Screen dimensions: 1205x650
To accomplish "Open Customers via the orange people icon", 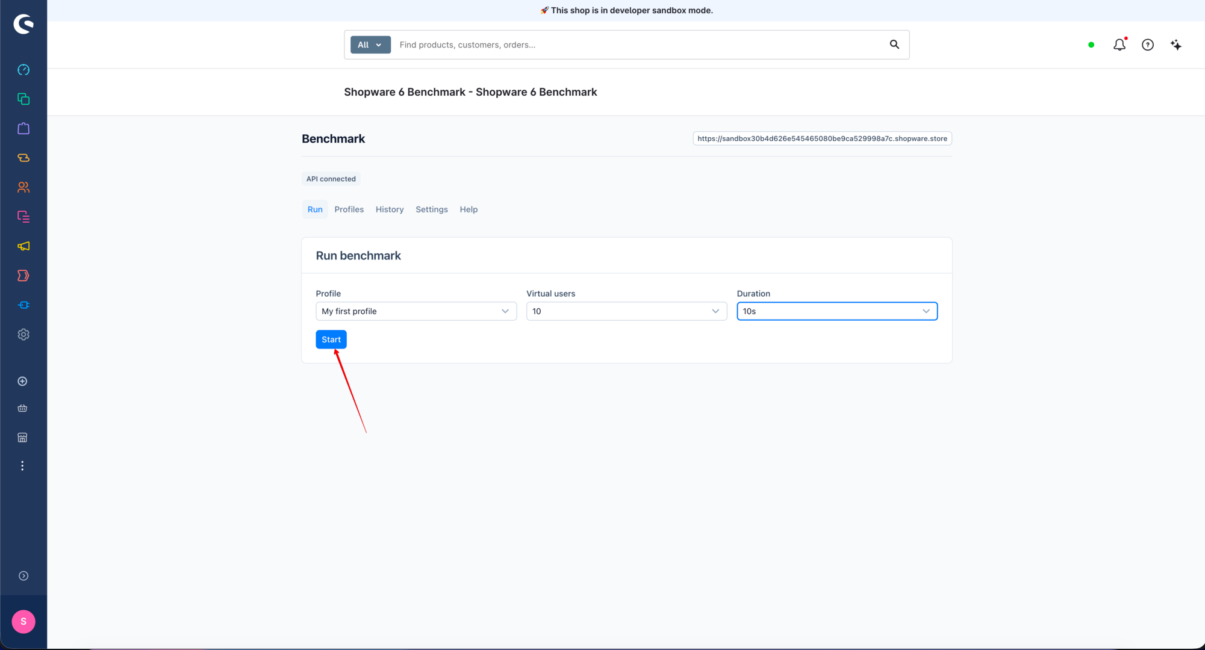I will (x=23, y=187).
